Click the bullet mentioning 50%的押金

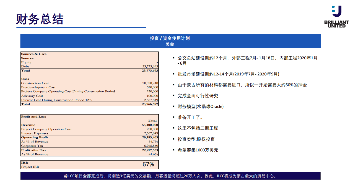coord(242,85)
